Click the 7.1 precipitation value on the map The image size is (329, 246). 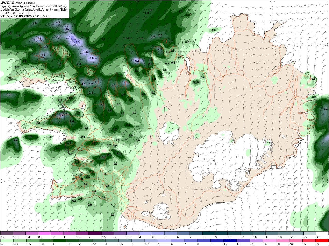coord(78,42)
